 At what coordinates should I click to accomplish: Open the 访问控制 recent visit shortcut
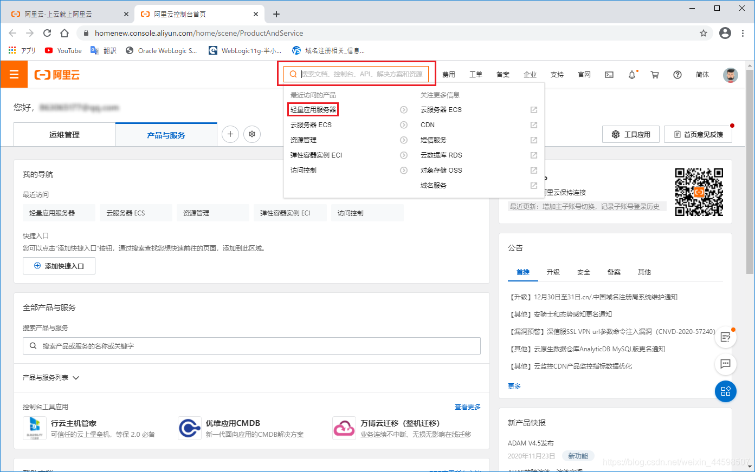tap(367, 213)
